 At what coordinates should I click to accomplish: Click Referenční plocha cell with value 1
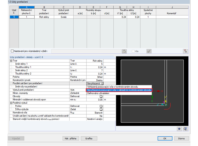point(27,17)
